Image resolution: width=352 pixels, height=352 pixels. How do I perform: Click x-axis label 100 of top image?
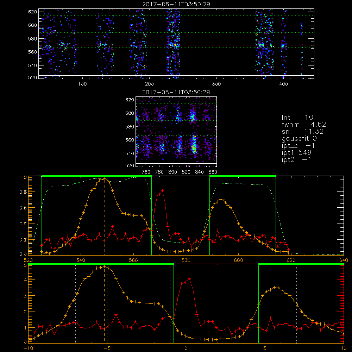click(82, 84)
